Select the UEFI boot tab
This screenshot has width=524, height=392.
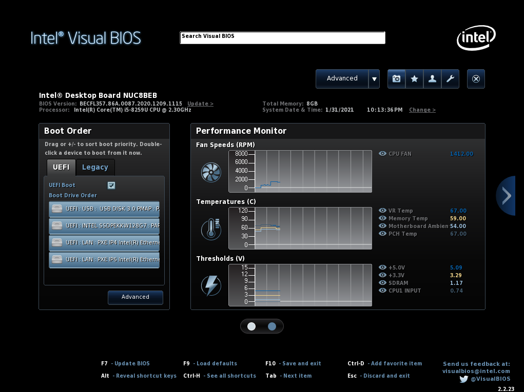click(x=61, y=167)
